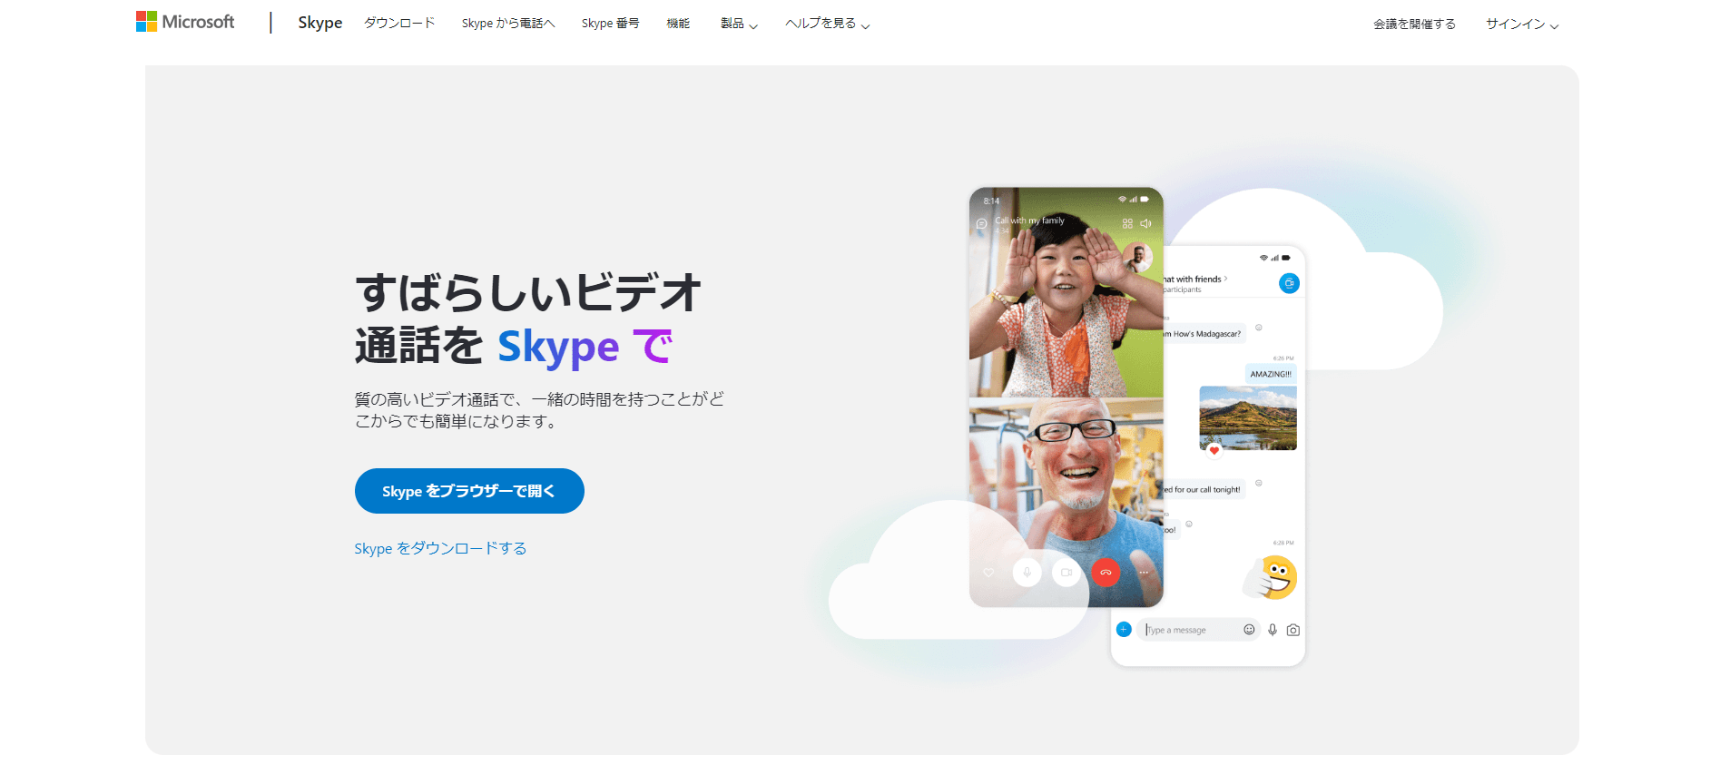Click the Madagascar landscape photo in chat

pyautogui.click(x=1248, y=417)
